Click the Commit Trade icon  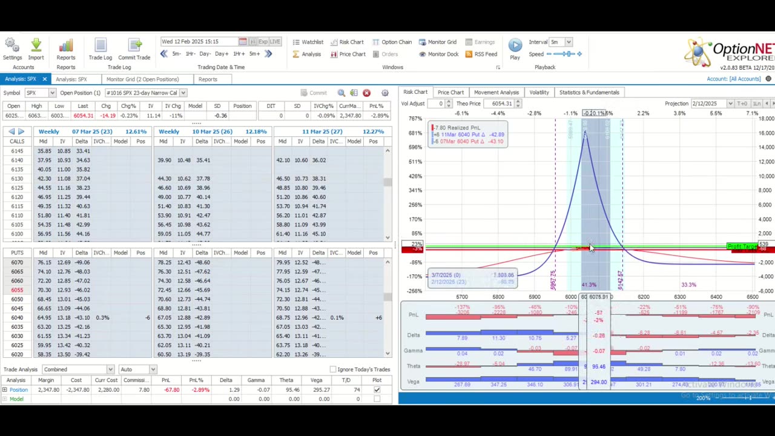[134, 45]
